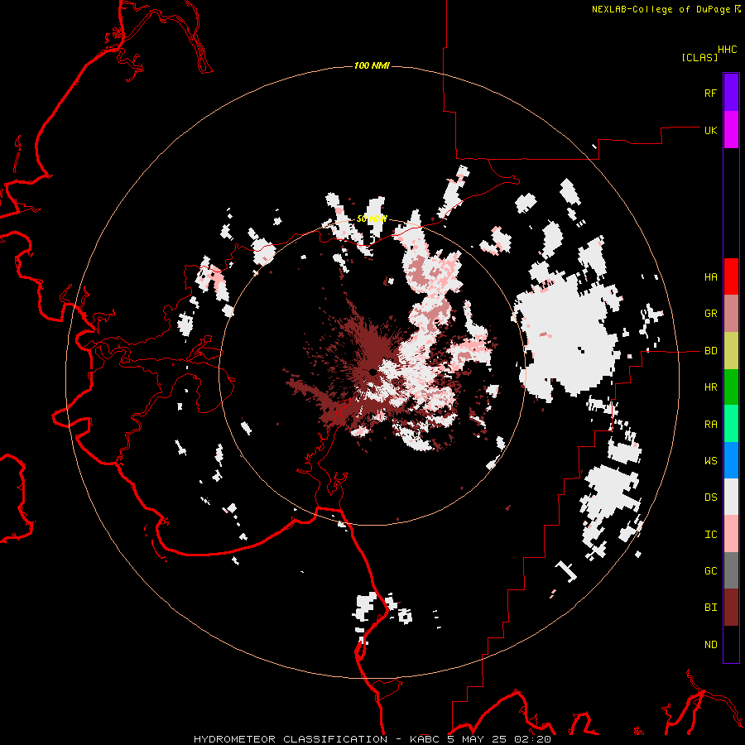The width and height of the screenshot is (745, 745).
Task: Click the IC legend label
Action: 710,535
